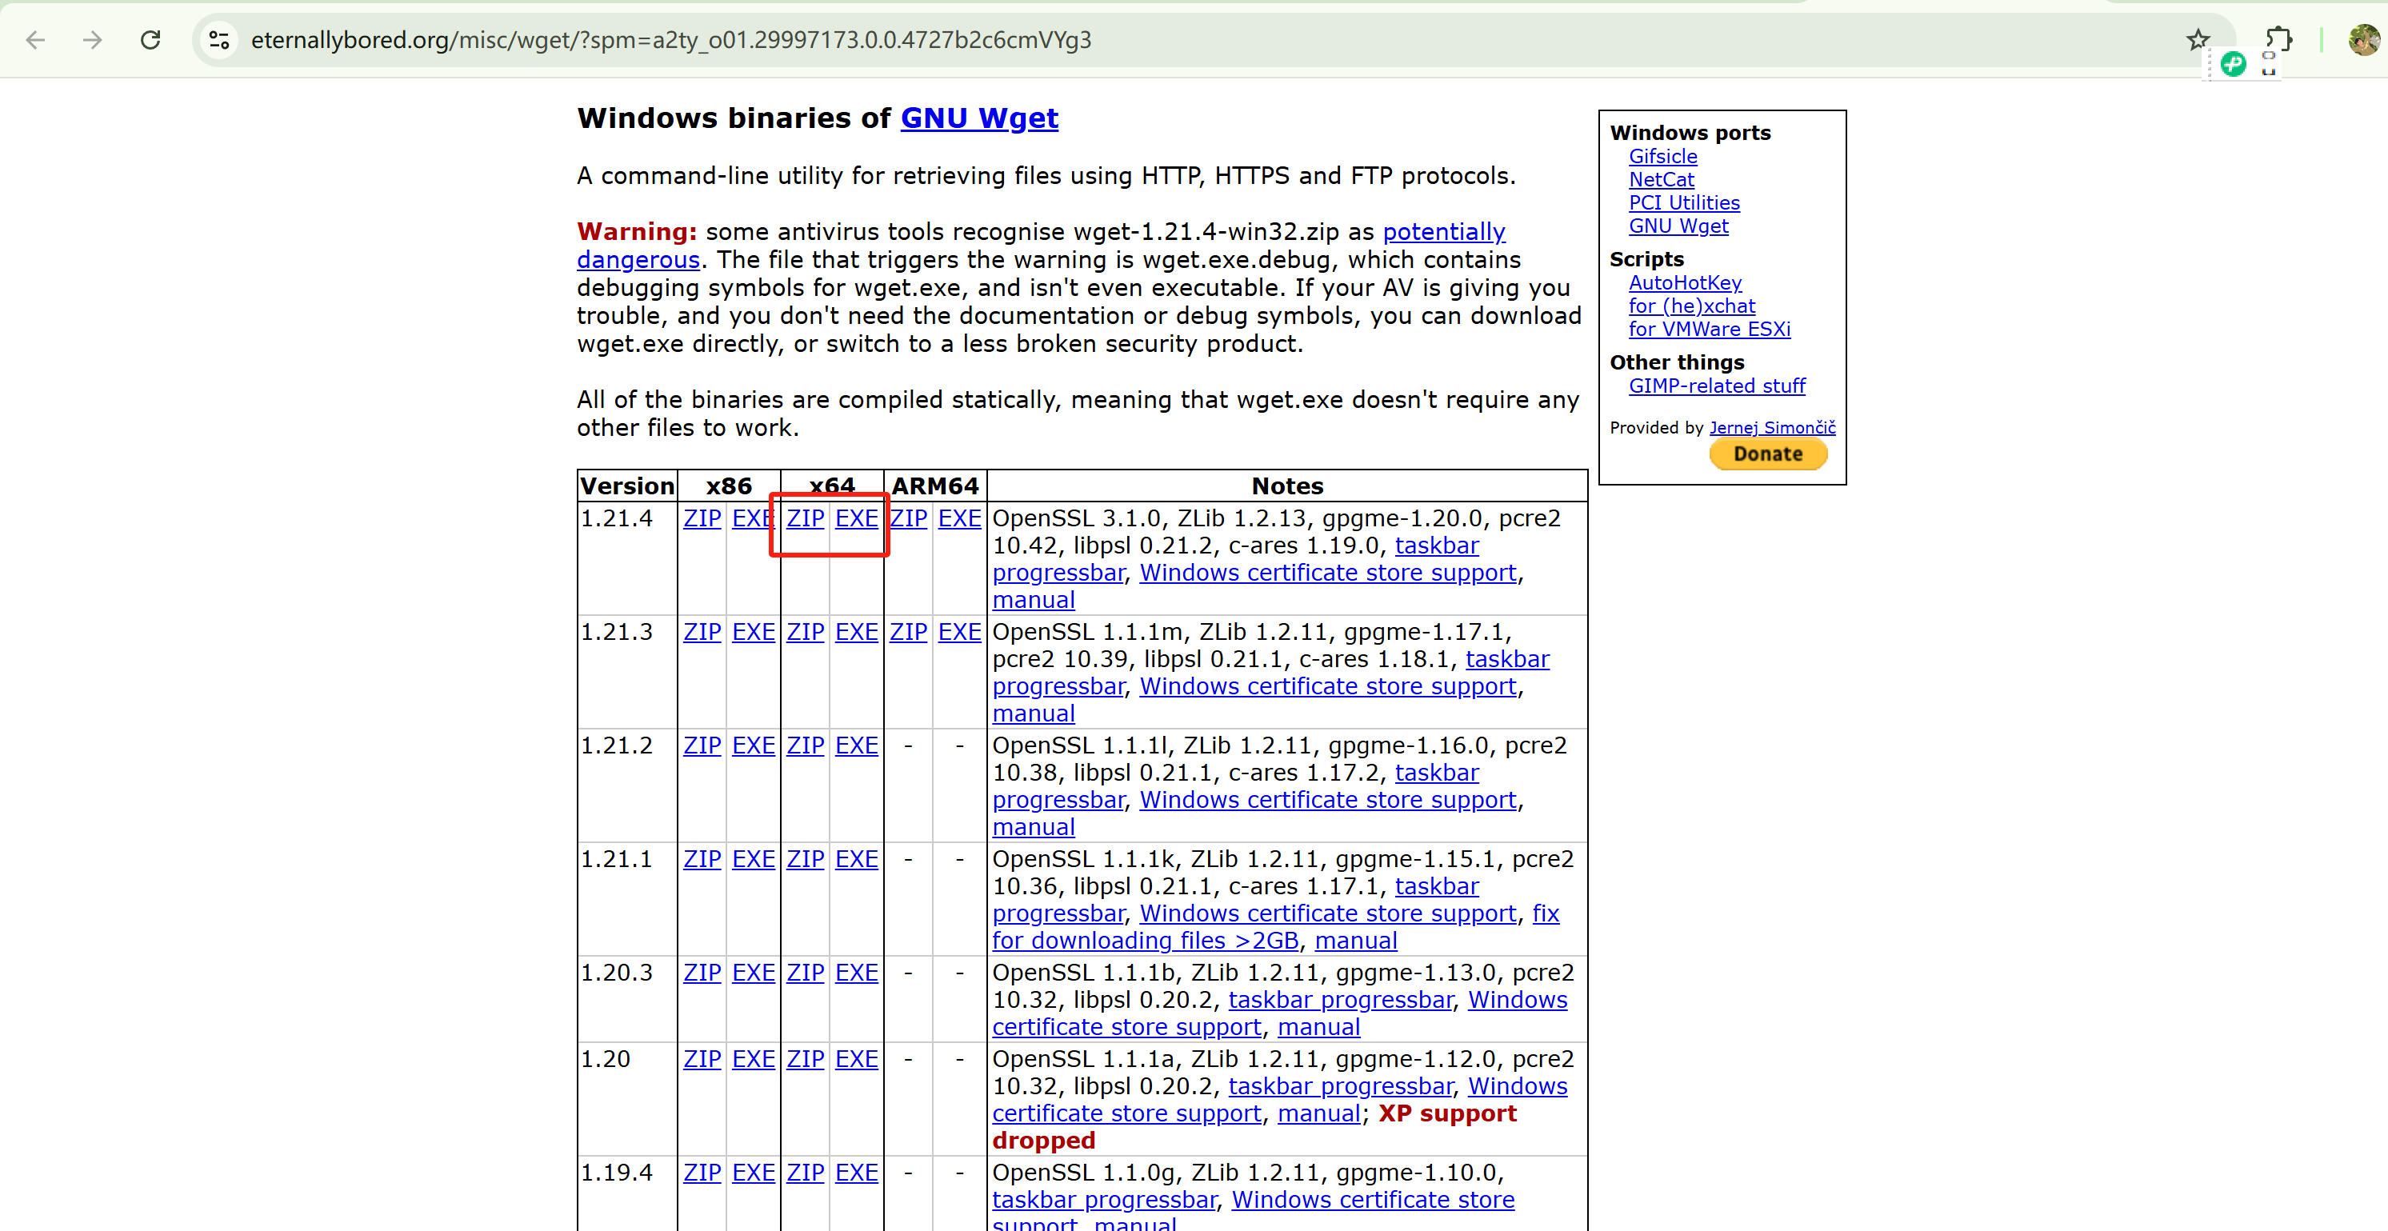Click the 'Notes' column header

coord(1286,486)
